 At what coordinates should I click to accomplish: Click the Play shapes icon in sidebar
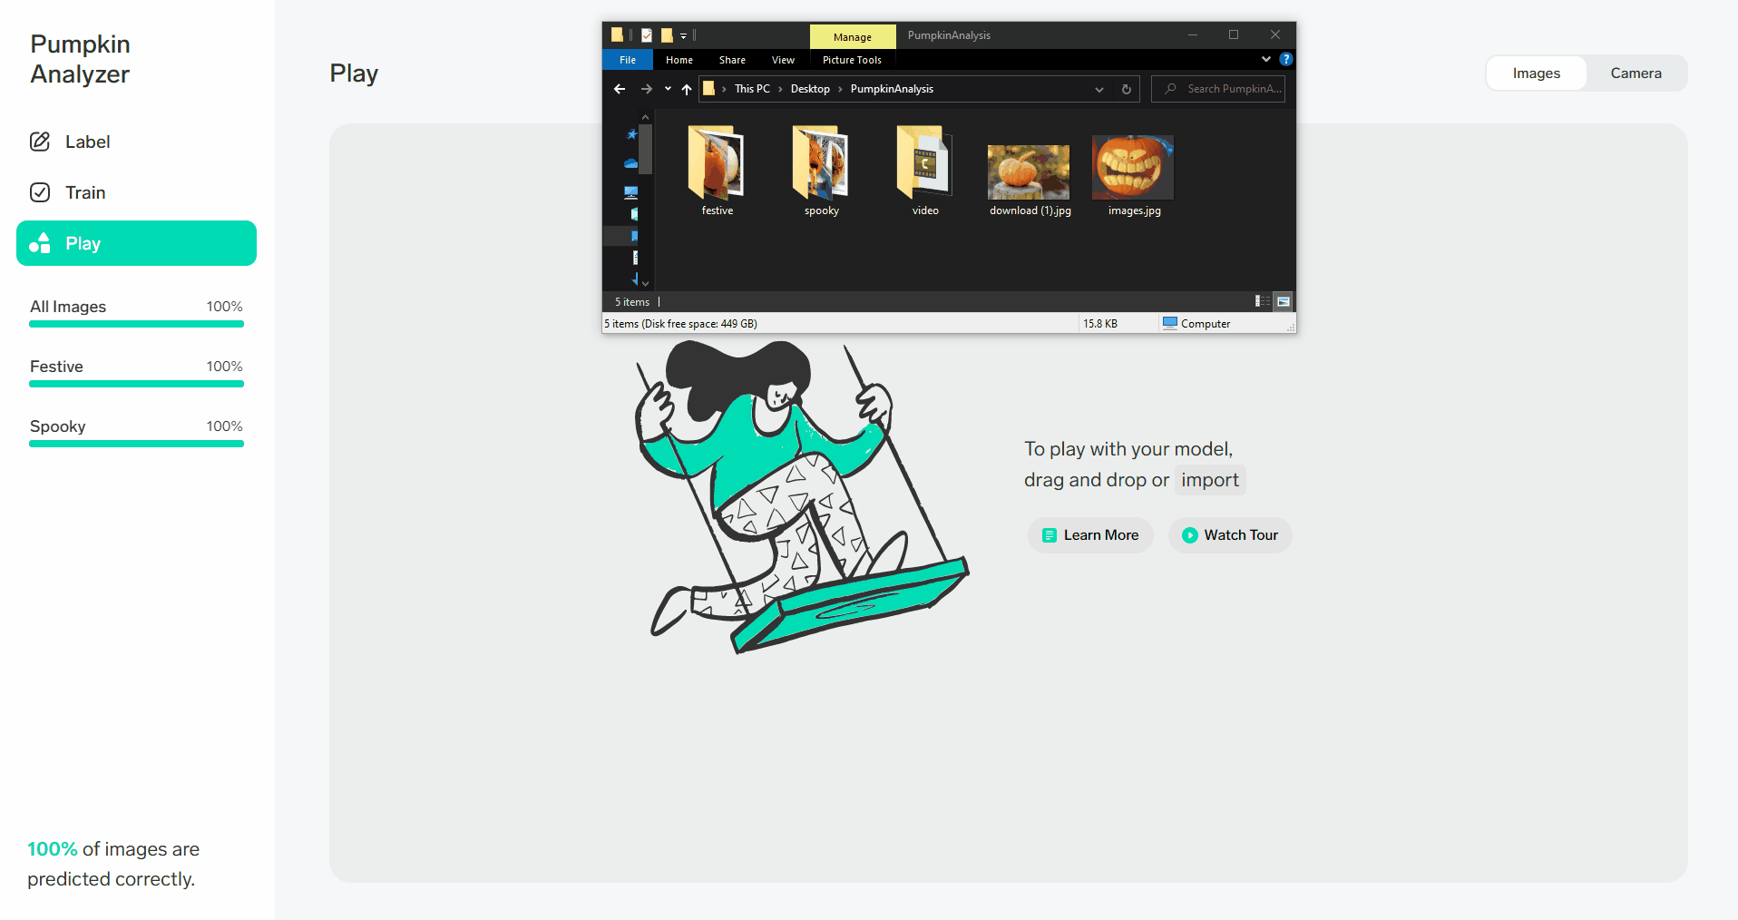[40, 243]
